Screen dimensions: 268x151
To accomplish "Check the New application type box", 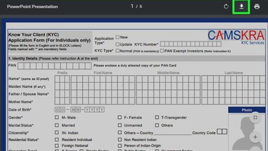I will point(118,37).
